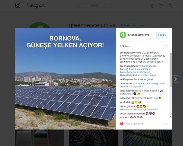Go to next post with right chevron

(x=175, y=79)
